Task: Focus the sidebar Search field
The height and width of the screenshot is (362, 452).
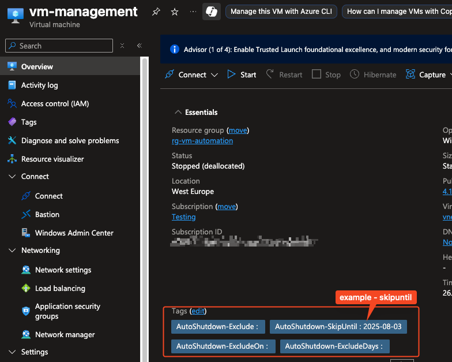Action: click(x=59, y=46)
